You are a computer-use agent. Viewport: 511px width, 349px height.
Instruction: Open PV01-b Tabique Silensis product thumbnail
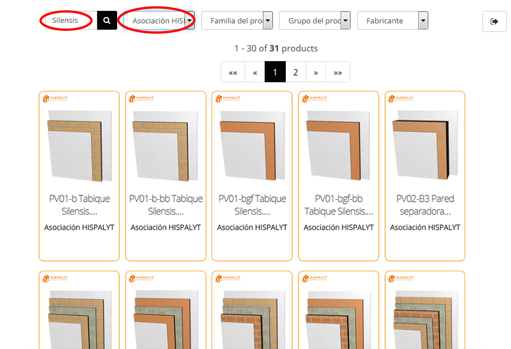point(79,146)
